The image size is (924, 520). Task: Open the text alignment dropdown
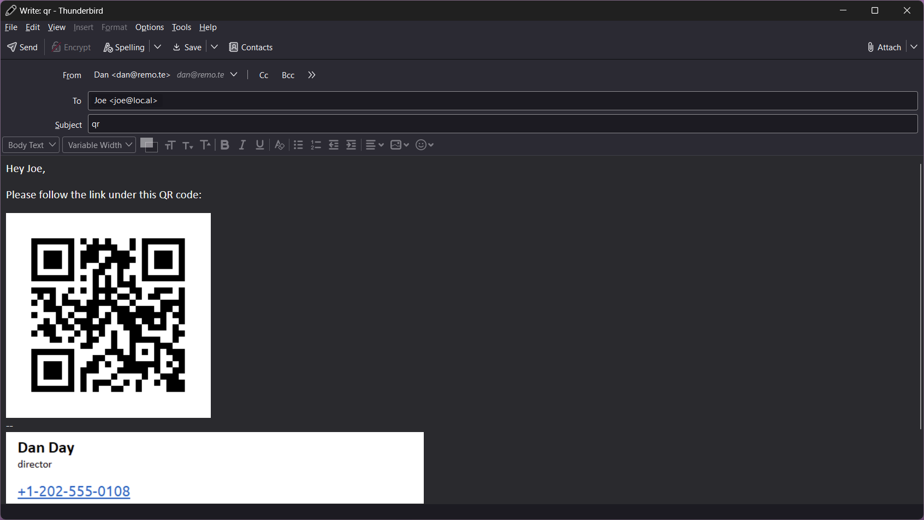coord(375,145)
